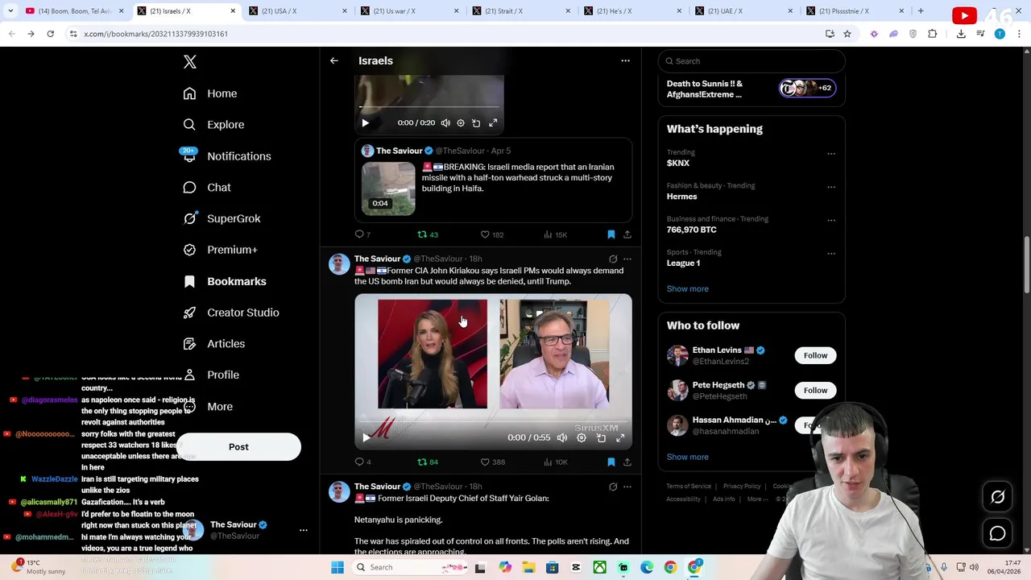Screen dimensions: 1031x580
Task: Open the quoted Haifa missile video thumbnail
Action: tap(388, 188)
